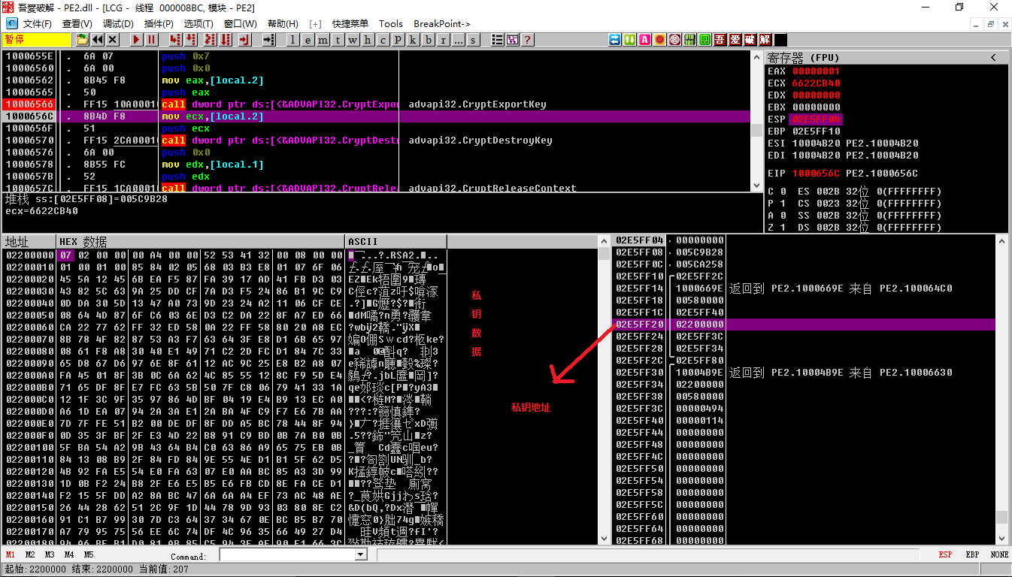Open the Breakpoints window via 'b' icon
1012x577 pixels.
(x=427, y=40)
